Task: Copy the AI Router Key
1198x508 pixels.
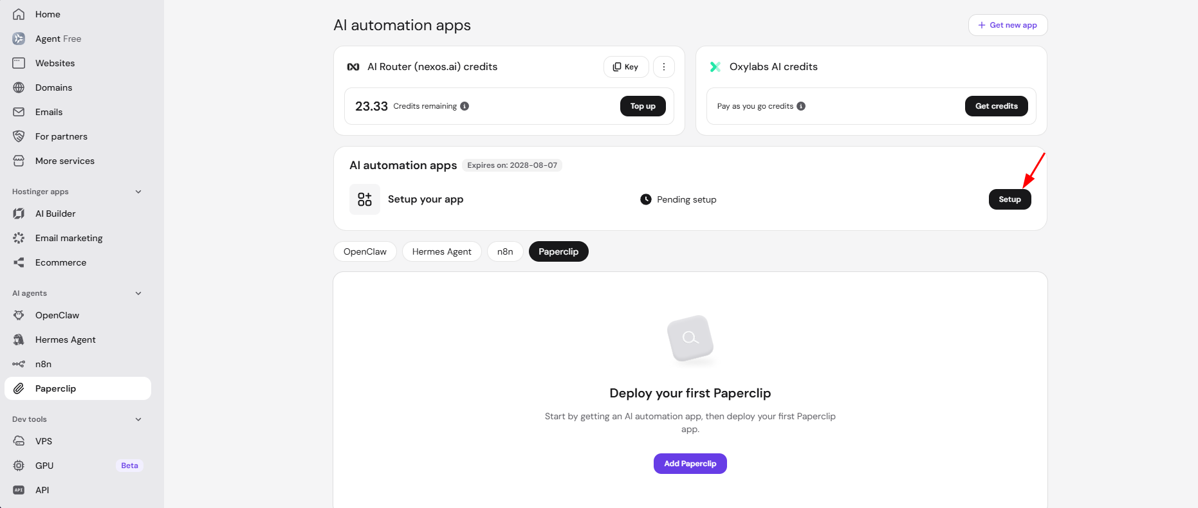Action: (626, 67)
